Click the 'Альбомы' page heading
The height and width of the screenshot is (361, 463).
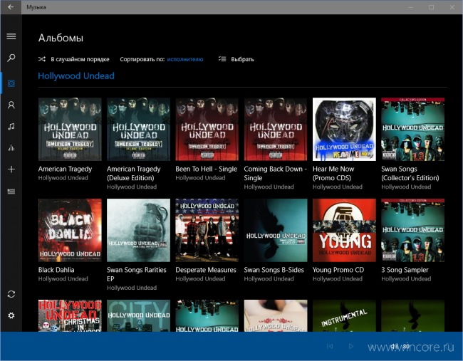pos(61,38)
